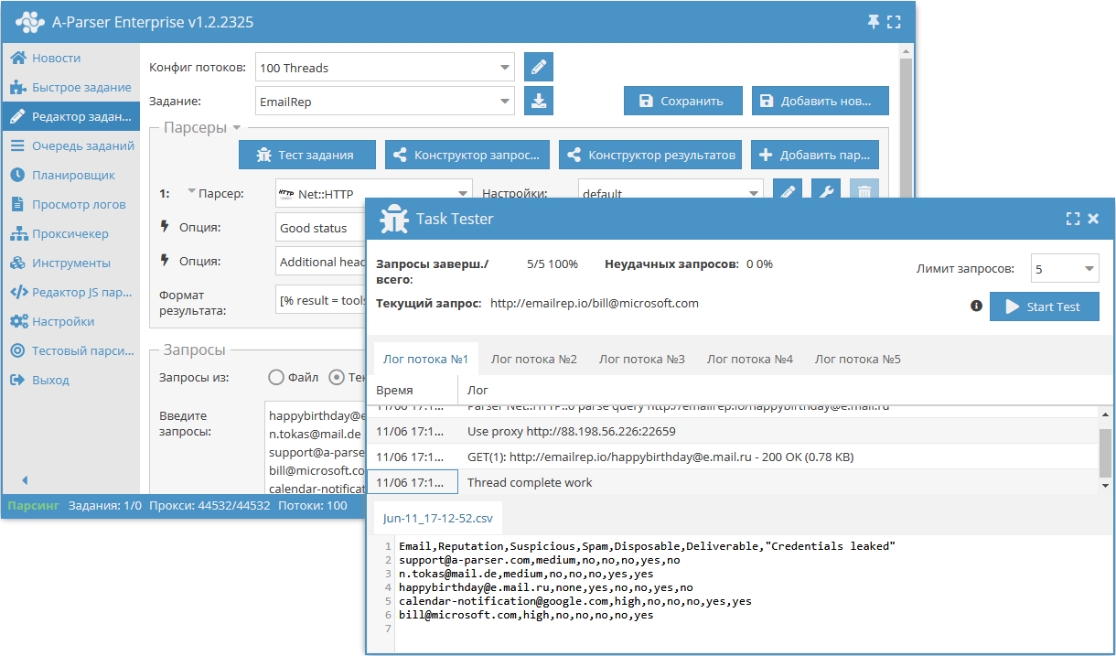Screen dimensions: 1116x656
Task: Close the Task Tester window
Action: (x=1093, y=219)
